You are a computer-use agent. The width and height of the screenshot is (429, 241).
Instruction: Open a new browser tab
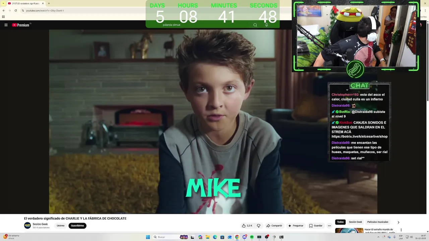point(49,3)
